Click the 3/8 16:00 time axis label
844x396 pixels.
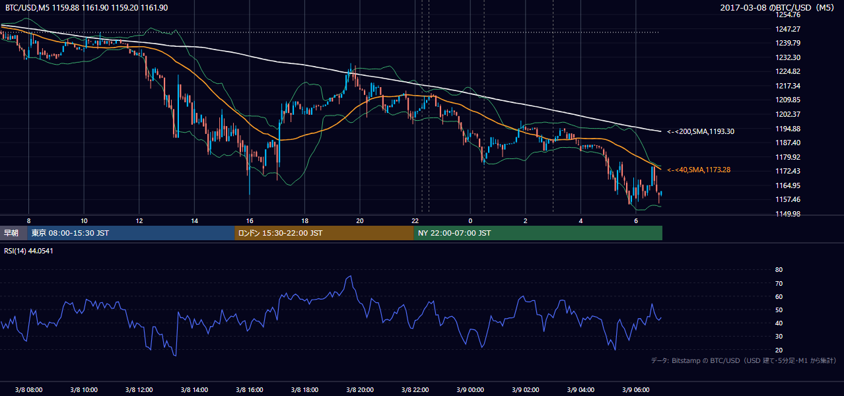249,389
